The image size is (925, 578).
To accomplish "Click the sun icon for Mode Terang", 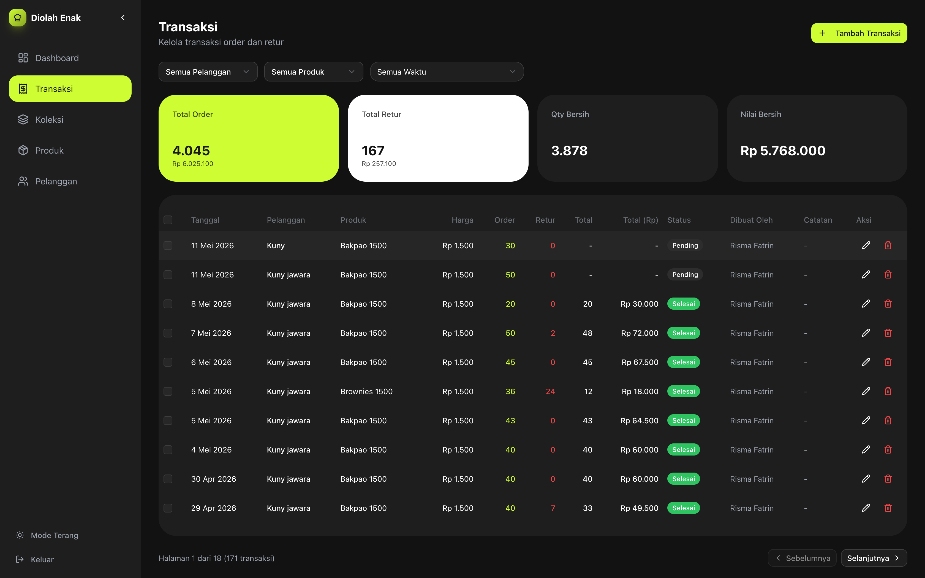I will tap(20, 535).
